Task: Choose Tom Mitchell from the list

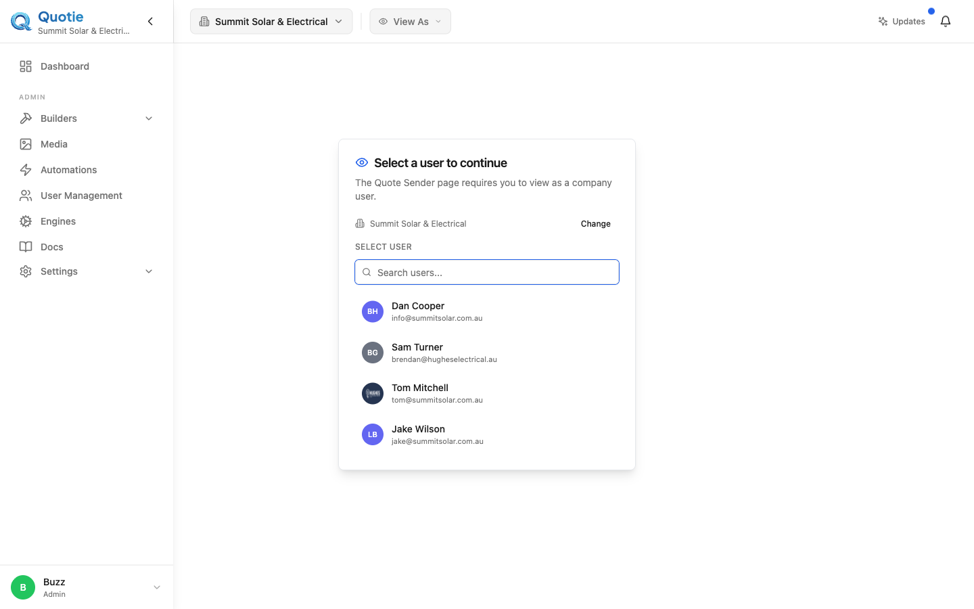Action: pyautogui.click(x=487, y=393)
